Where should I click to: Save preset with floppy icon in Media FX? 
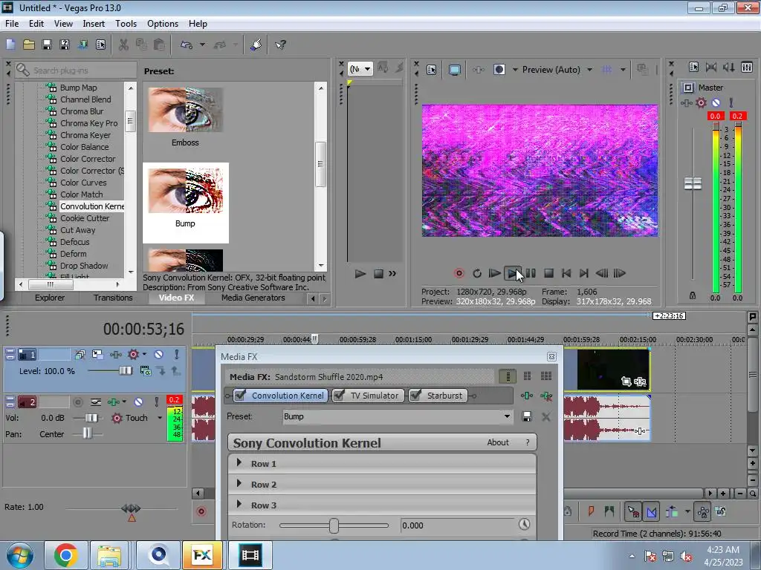[x=527, y=416]
